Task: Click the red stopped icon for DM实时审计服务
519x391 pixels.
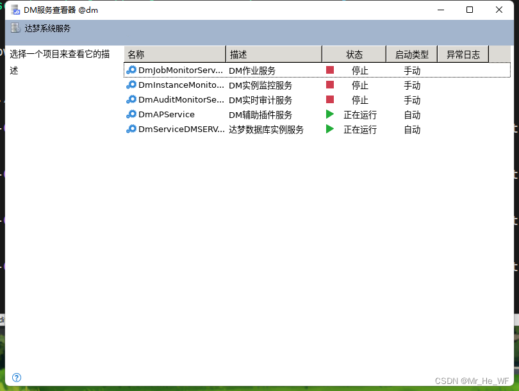Action: pos(330,99)
